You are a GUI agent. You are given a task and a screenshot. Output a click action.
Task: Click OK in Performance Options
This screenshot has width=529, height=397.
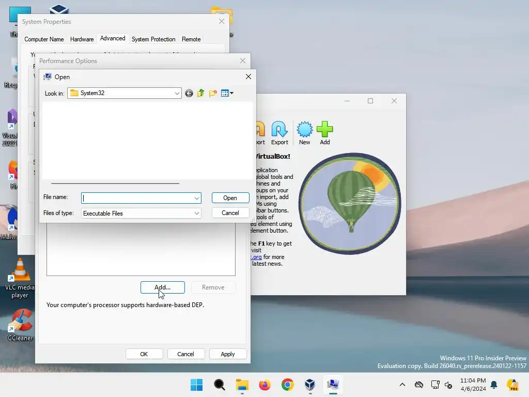pos(144,354)
